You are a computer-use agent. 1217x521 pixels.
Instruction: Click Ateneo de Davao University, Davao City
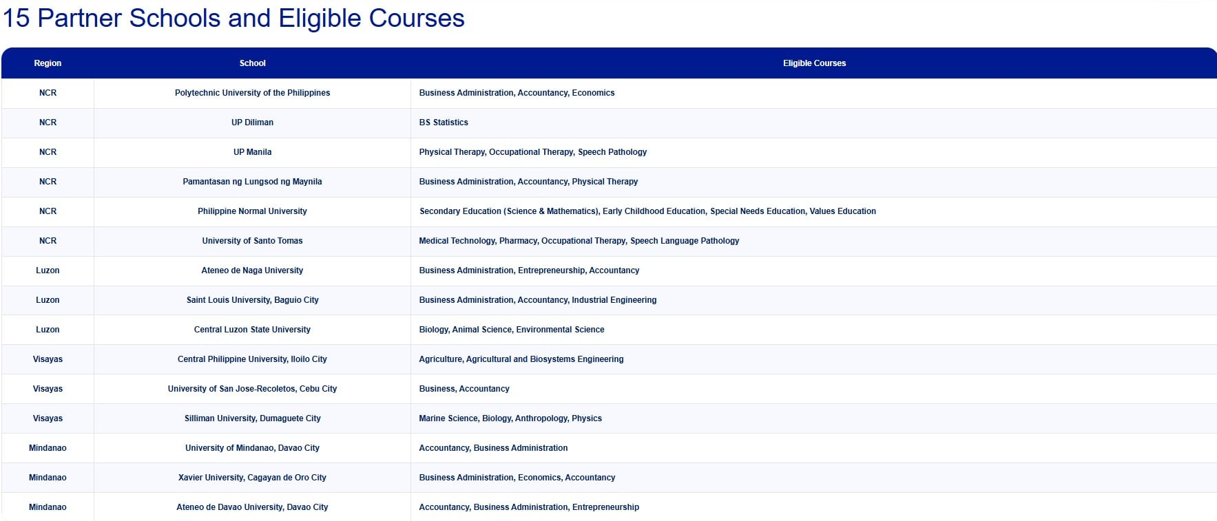[x=252, y=507]
